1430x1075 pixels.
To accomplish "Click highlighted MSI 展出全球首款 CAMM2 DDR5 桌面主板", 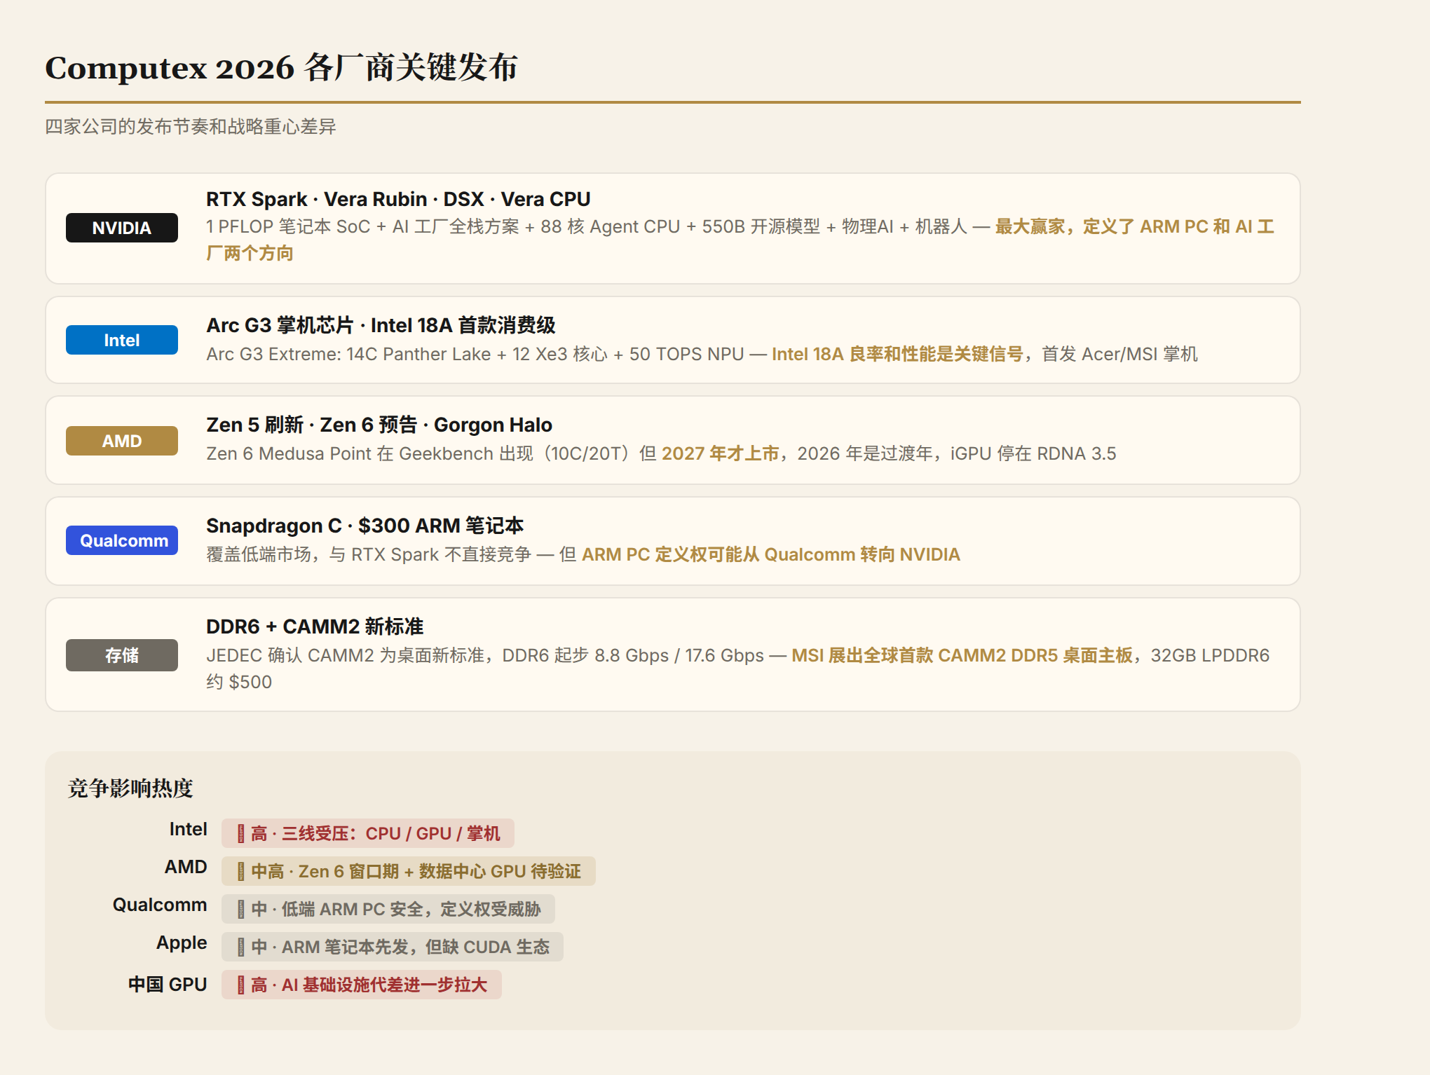I will point(962,655).
